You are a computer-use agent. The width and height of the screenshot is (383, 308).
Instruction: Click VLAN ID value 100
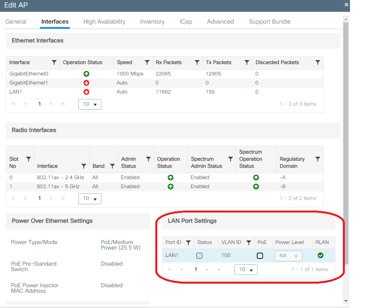point(226,255)
